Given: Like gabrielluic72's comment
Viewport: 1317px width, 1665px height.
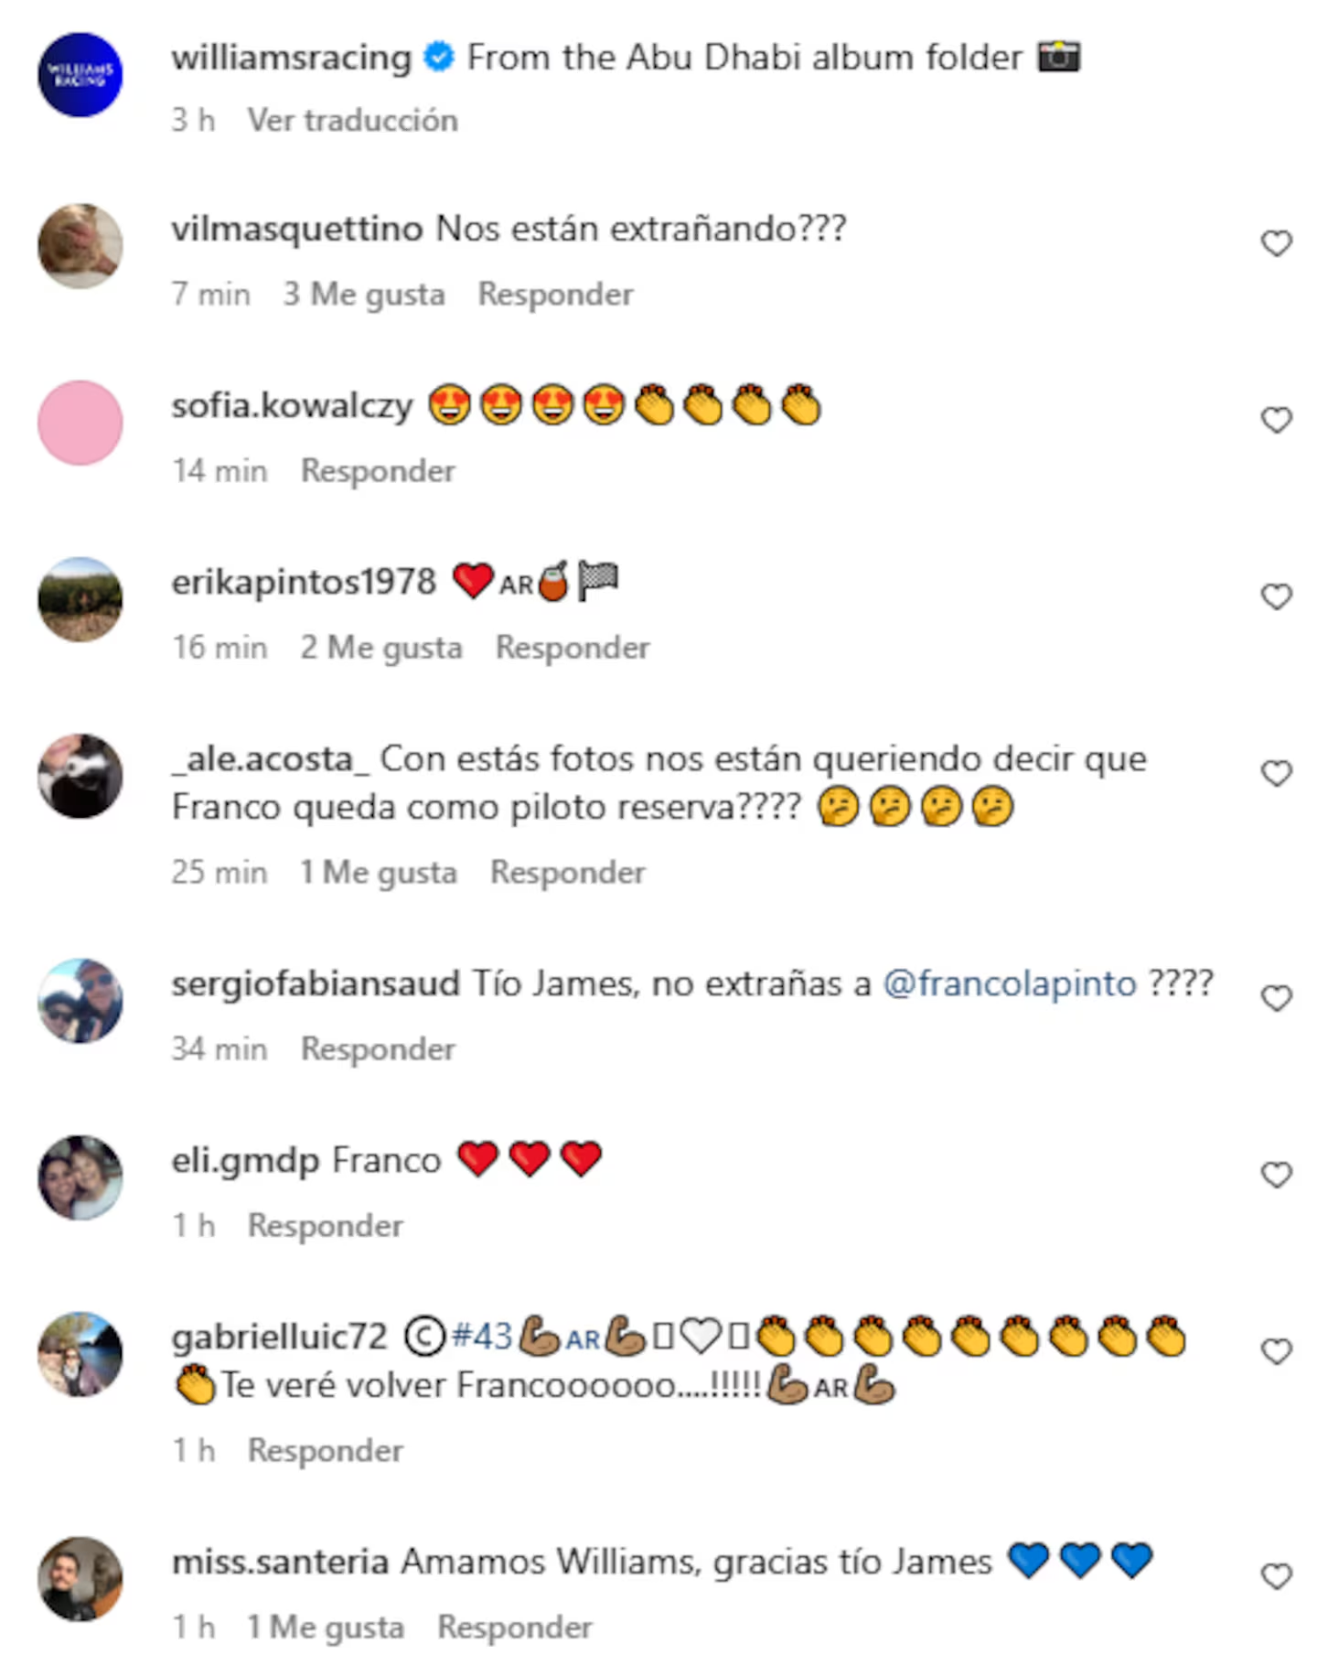Looking at the screenshot, I should click(1276, 1351).
